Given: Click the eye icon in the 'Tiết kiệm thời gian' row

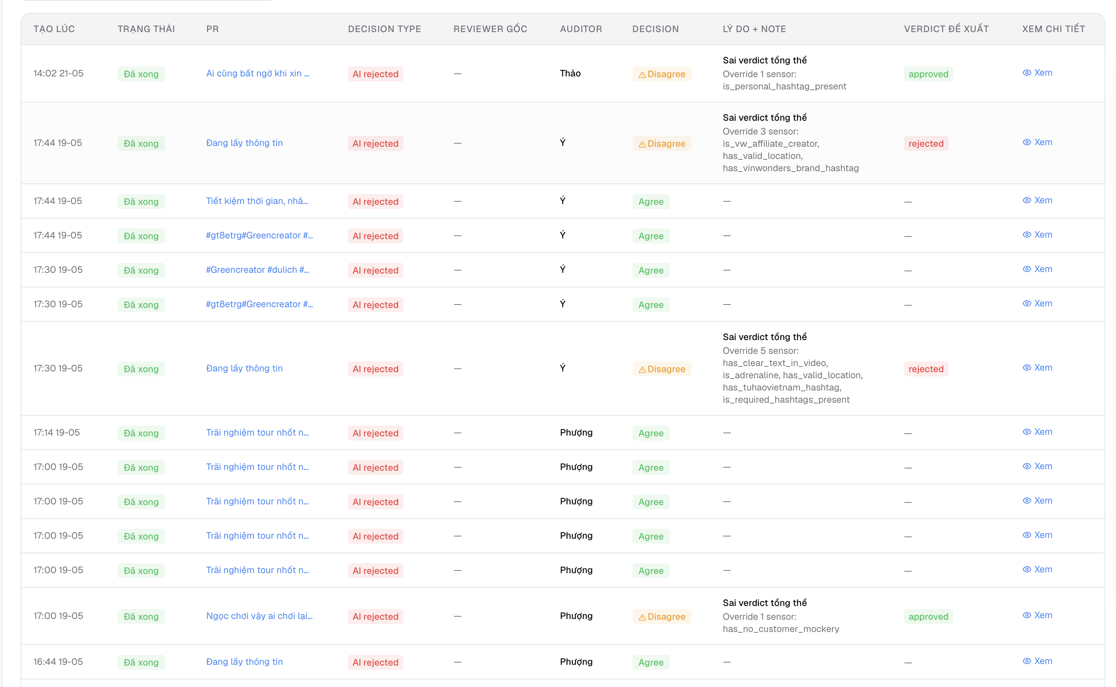Looking at the screenshot, I should point(1027,200).
